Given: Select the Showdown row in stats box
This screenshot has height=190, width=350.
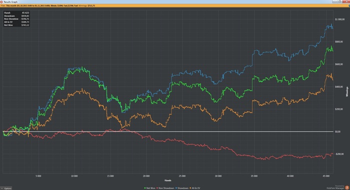Looking at the screenshot, I should 16,16.
